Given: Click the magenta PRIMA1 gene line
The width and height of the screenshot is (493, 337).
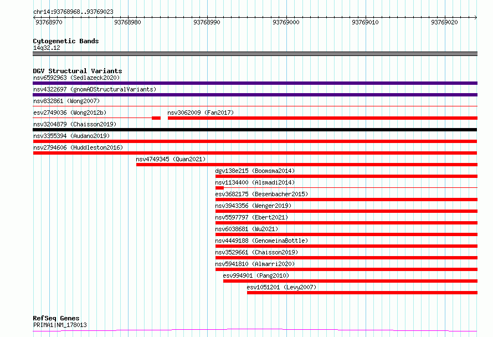Looking at the screenshot, I should (x=255, y=330).
